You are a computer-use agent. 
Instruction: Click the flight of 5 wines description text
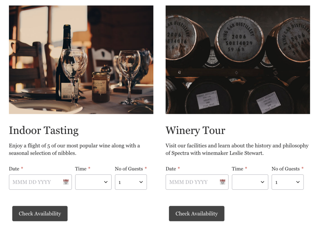click(74, 149)
